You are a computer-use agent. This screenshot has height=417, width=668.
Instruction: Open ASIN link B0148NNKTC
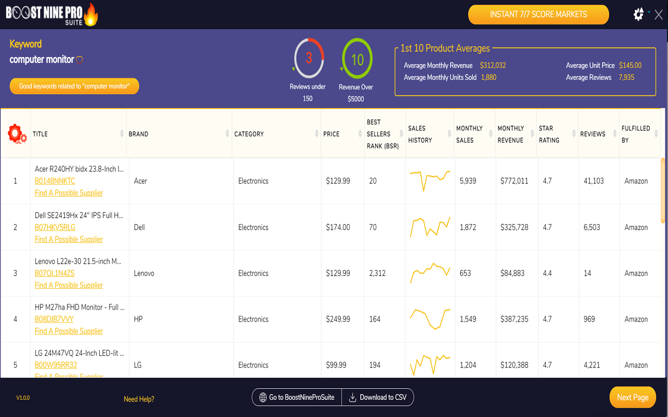(55, 181)
